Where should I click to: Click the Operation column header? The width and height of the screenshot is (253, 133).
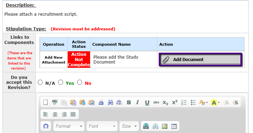[x=54, y=44]
